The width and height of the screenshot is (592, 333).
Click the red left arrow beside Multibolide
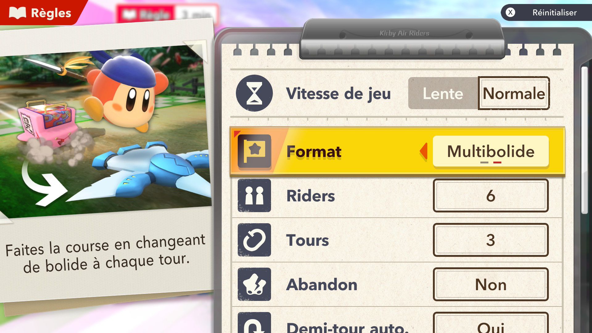[424, 151]
